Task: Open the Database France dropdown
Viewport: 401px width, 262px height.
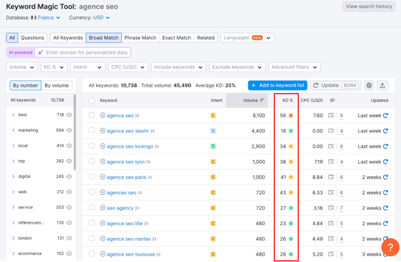Action: tap(45, 17)
